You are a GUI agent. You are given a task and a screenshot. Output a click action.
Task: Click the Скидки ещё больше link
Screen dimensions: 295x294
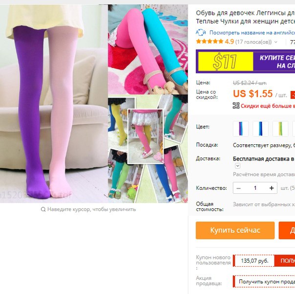click(x=268, y=106)
